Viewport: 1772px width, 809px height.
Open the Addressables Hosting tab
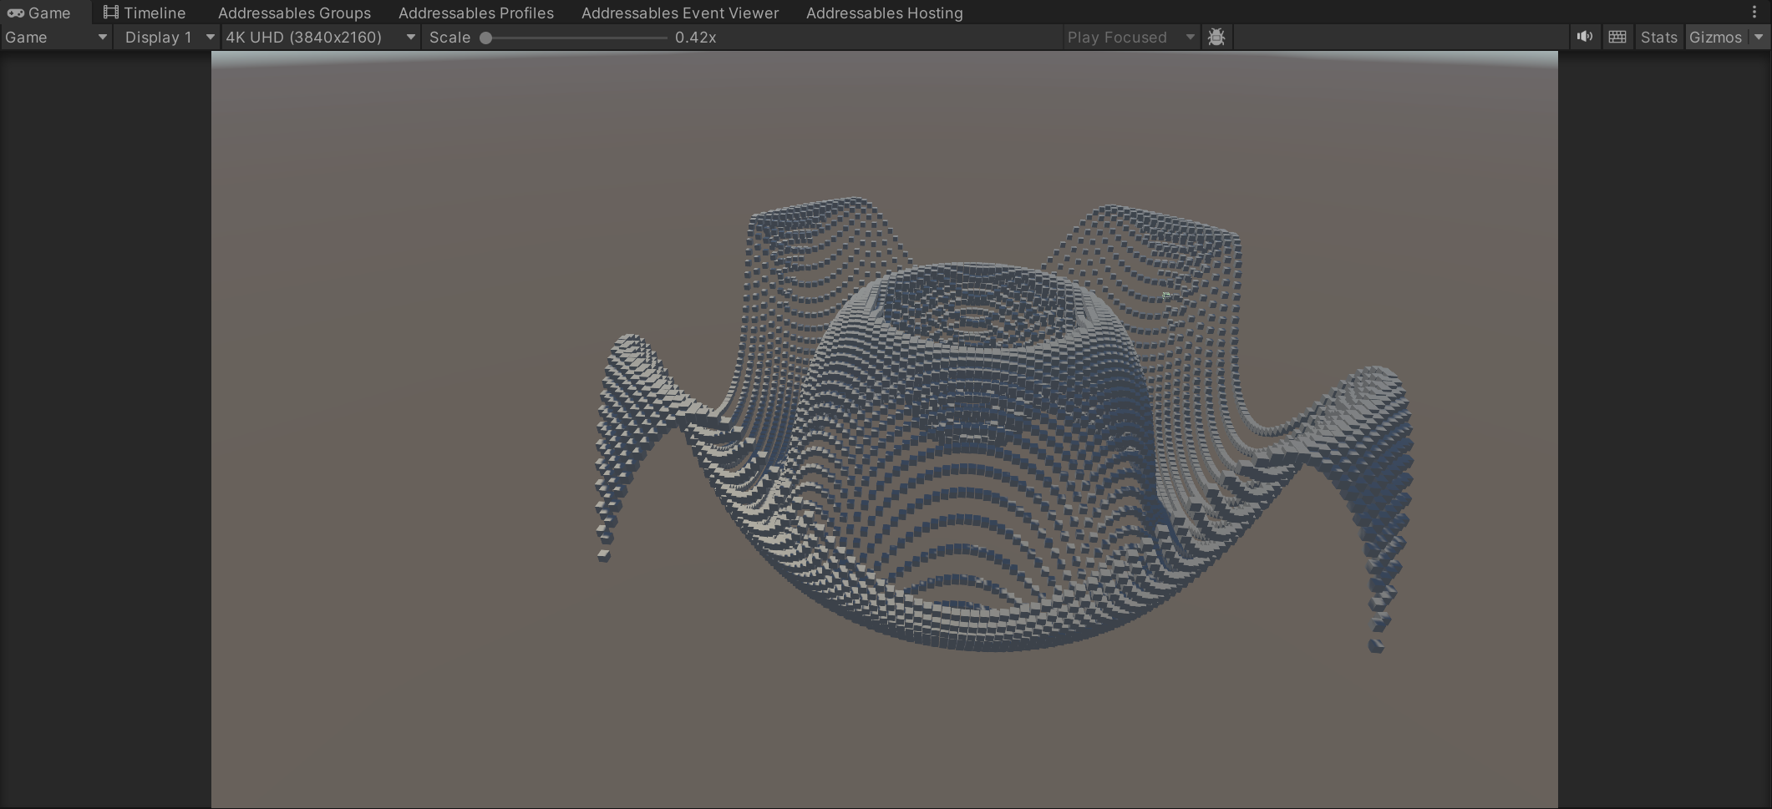pyautogui.click(x=884, y=13)
